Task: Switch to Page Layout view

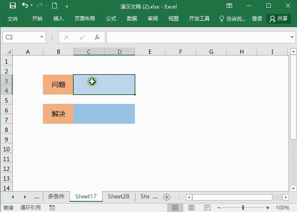Action: [x=190, y=208]
